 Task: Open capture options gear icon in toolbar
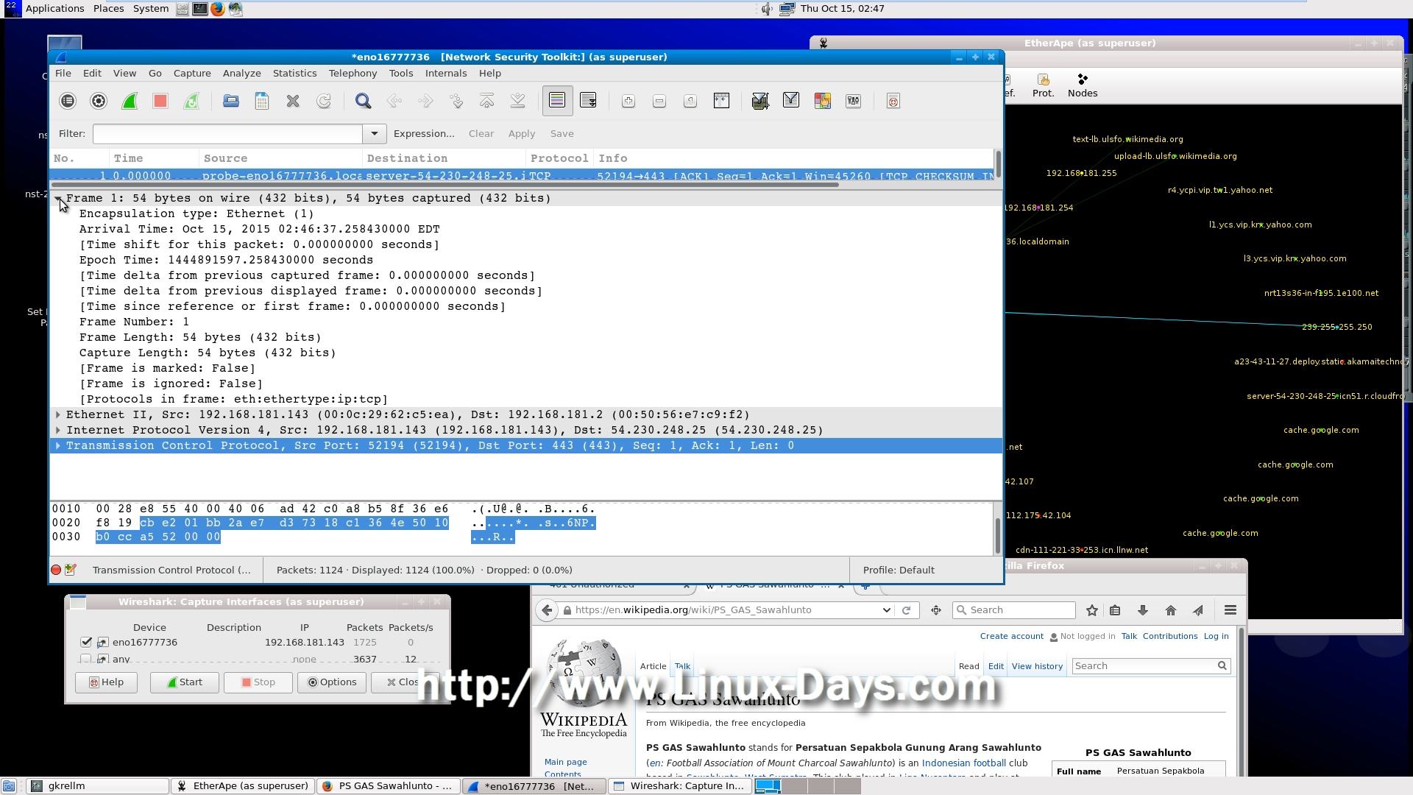[99, 101]
